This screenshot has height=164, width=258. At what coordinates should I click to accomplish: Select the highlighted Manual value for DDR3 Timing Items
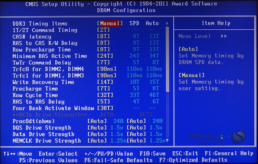(x=110, y=23)
